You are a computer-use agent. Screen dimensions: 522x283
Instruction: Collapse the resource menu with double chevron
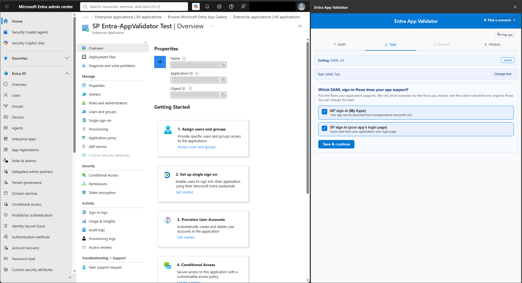coord(145,42)
